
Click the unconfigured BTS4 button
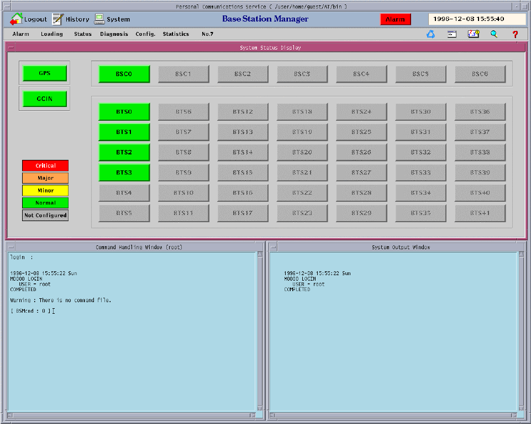click(x=124, y=193)
